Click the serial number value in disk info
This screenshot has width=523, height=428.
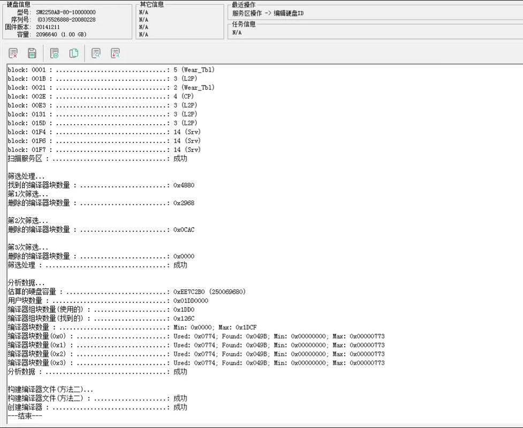66,19
